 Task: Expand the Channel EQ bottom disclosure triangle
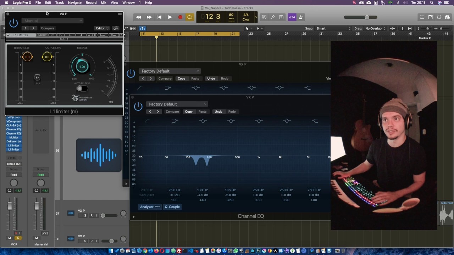click(134, 217)
